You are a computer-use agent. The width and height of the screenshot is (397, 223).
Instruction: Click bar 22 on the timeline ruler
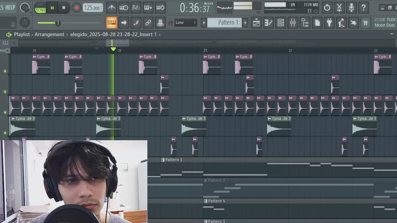(x=290, y=50)
